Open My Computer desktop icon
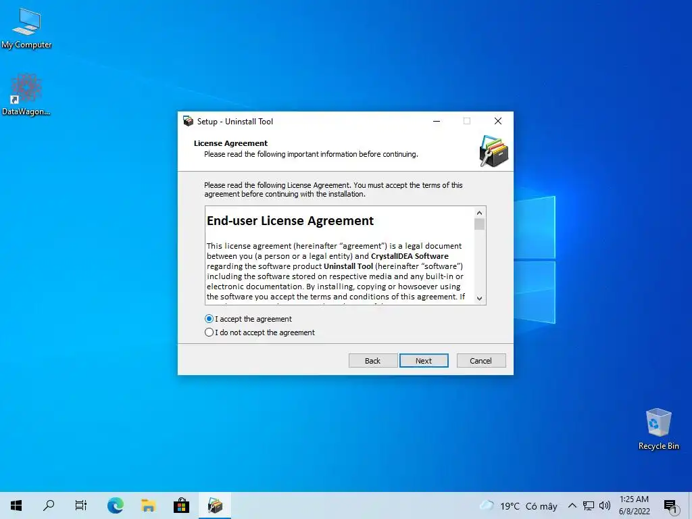The height and width of the screenshot is (519, 692). click(26, 28)
